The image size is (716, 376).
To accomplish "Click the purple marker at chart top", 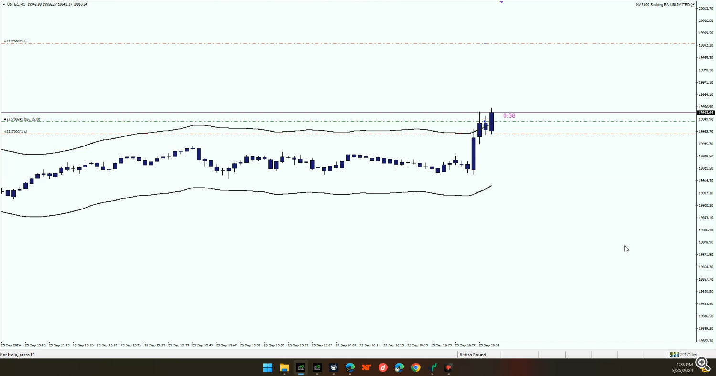I will [x=502, y=2].
